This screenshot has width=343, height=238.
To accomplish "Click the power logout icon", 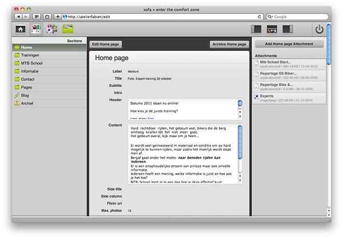I will click(x=320, y=29).
